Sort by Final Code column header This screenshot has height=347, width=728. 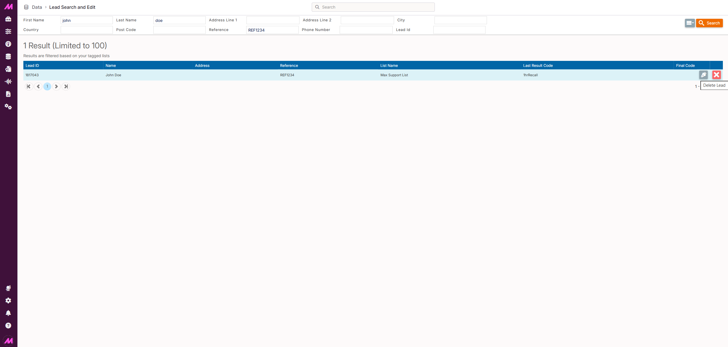pyautogui.click(x=692, y=65)
